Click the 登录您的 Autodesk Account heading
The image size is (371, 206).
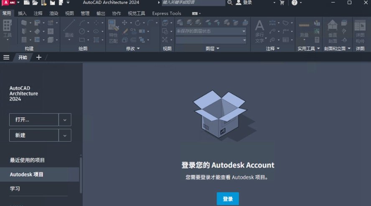(228, 165)
